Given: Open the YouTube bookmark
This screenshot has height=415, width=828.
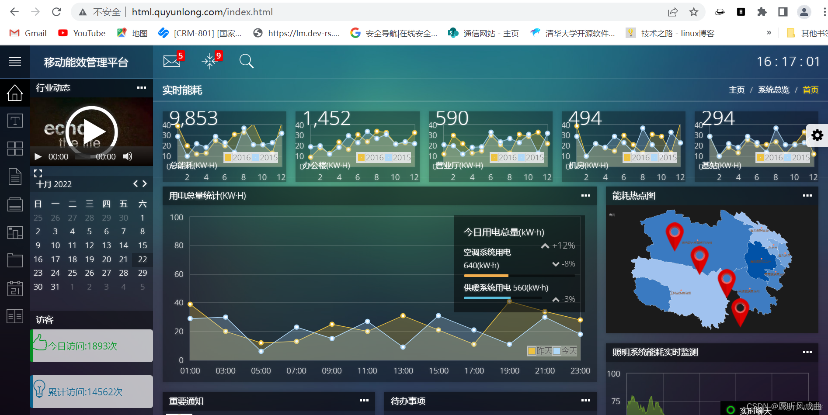Looking at the screenshot, I should [x=82, y=33].
